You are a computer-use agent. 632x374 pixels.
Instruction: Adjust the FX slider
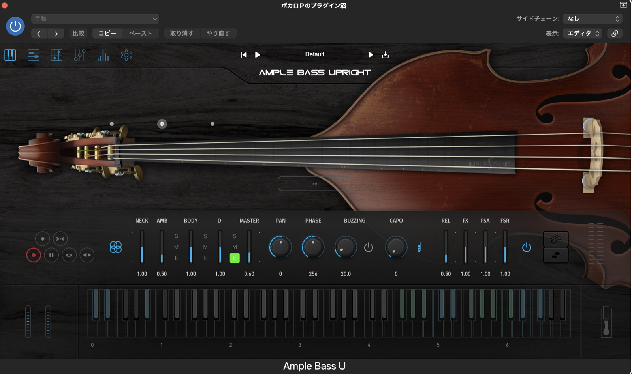(x=466, y=247)
